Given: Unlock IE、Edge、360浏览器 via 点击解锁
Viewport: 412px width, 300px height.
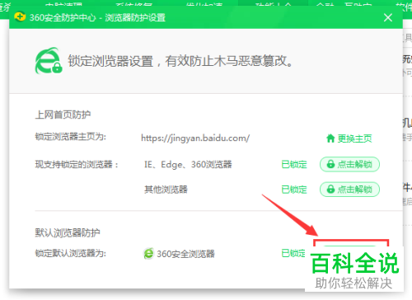Looking at the screenshot, I should [x=349, y=164].
